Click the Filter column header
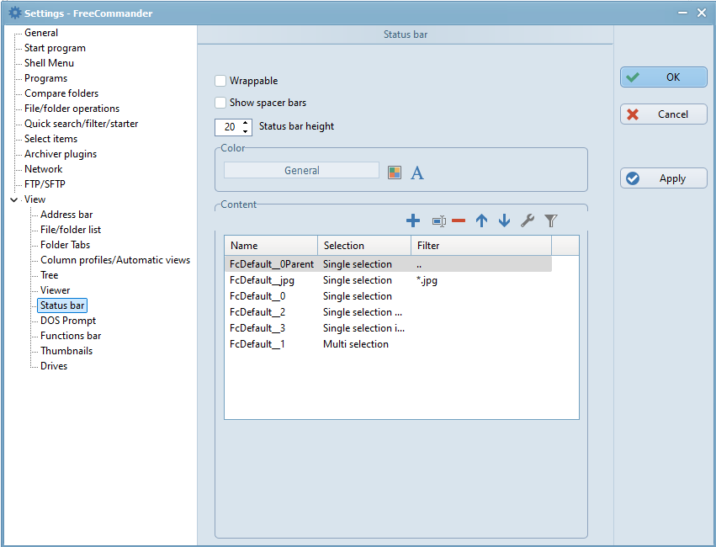 click(481, 246)
